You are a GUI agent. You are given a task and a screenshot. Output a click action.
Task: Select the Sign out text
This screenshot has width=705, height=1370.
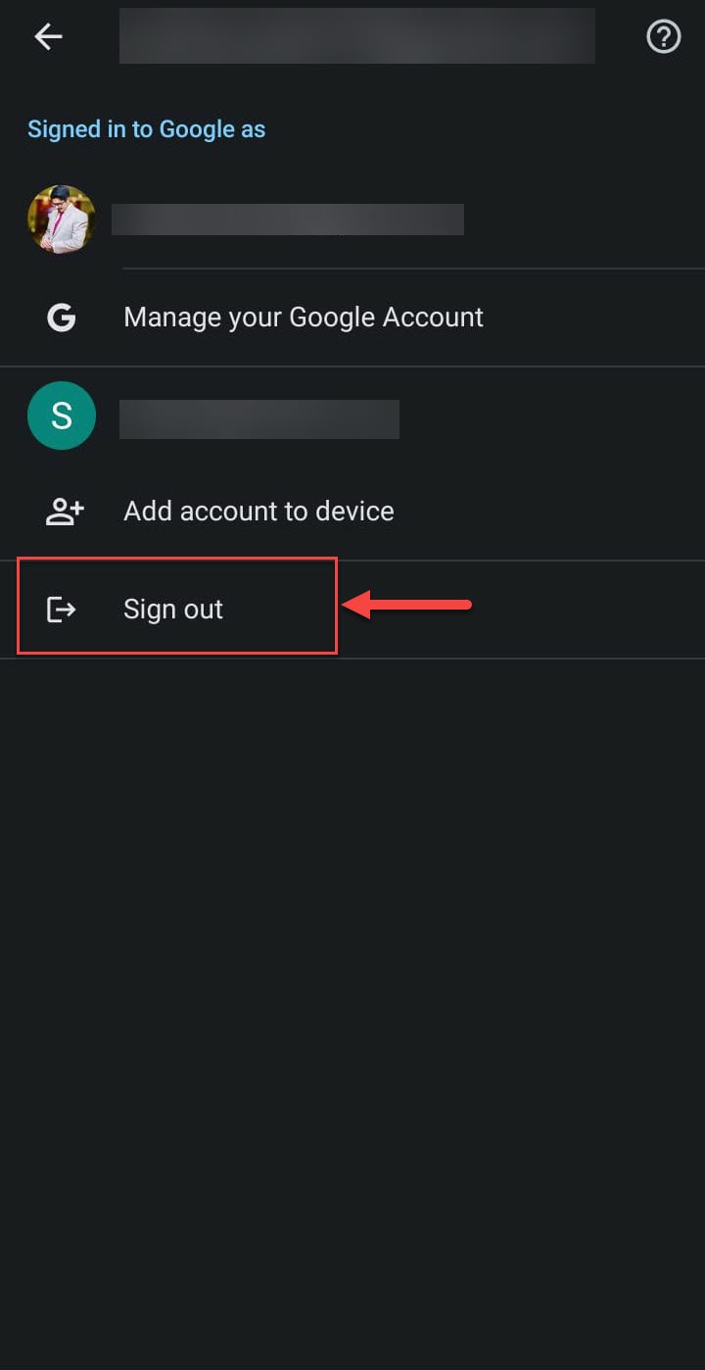(x=173, y=610)
